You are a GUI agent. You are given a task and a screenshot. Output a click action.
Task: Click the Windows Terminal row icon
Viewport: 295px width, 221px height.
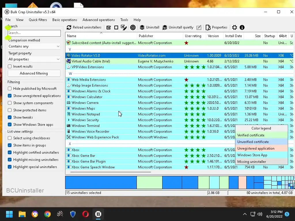[x=69, y=125]
